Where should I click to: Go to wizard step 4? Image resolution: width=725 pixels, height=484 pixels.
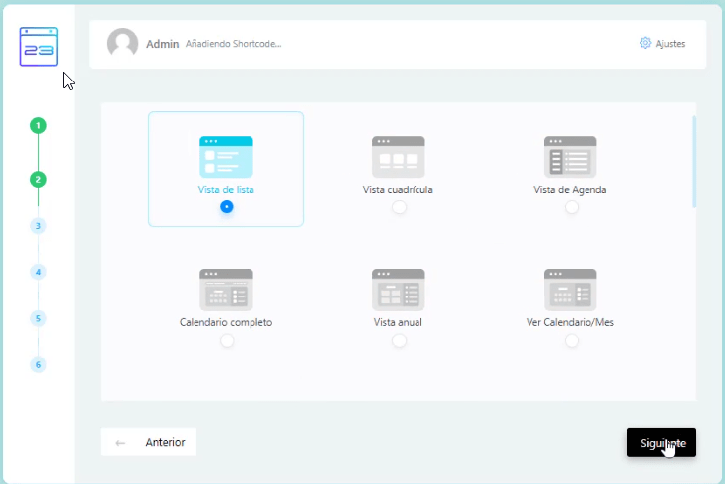38,272
